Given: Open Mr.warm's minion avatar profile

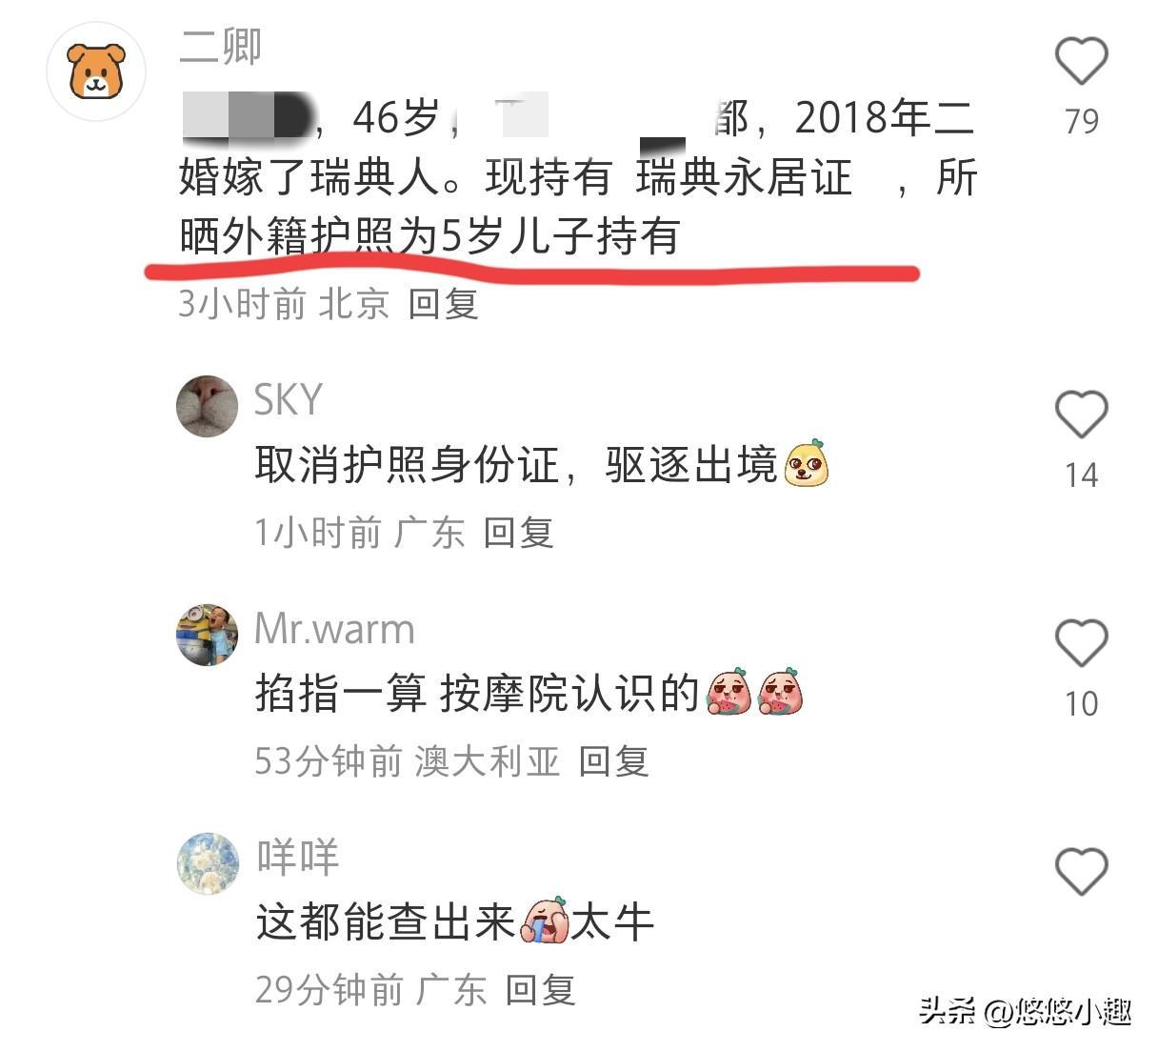Looking at the screenshot, I should click(208, 635).
